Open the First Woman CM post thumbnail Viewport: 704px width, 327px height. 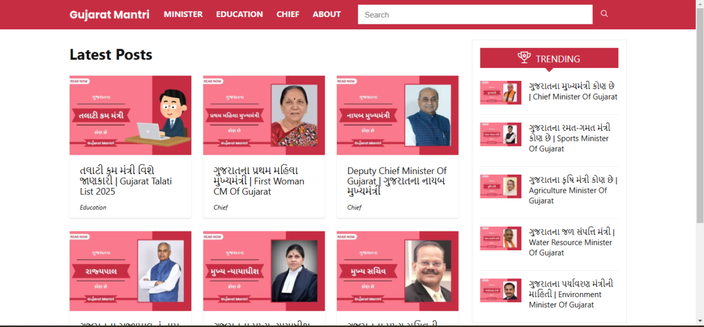(264, 115)
